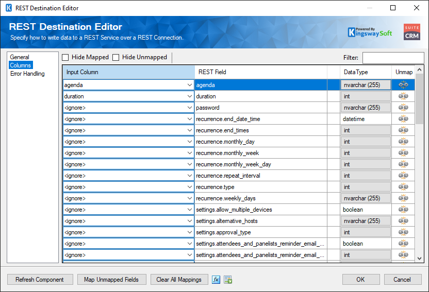Select the Columns page
This screenshot has width=429, height=292.
[x=21, y=65]
